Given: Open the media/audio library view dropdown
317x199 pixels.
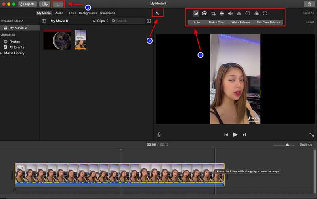Looking at the screenshot, I should [x=44, y=4].
